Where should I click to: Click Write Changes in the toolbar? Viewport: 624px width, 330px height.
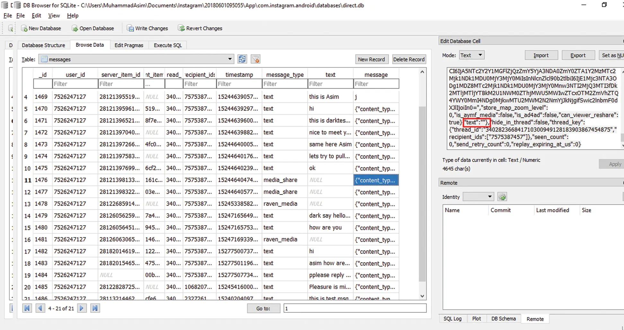(x=147, y=28)
